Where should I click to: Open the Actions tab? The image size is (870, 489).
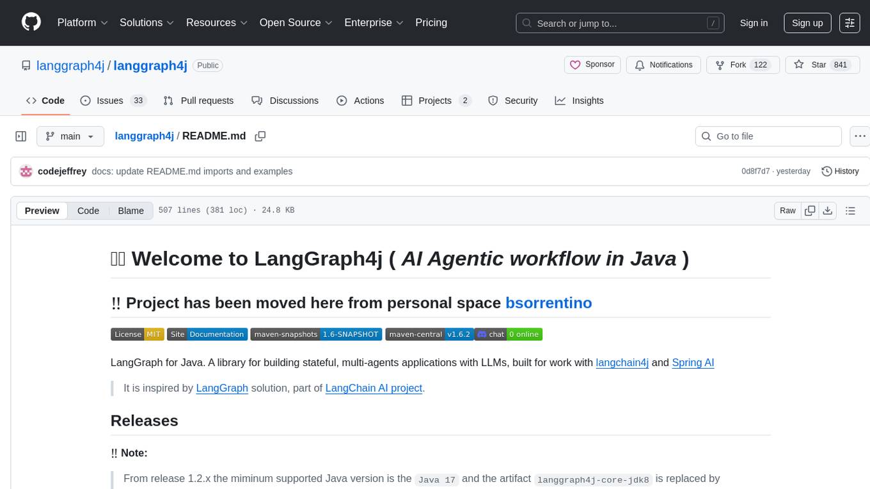click(360, 100)
